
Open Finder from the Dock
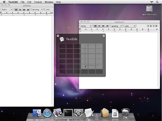coord(37,113)
